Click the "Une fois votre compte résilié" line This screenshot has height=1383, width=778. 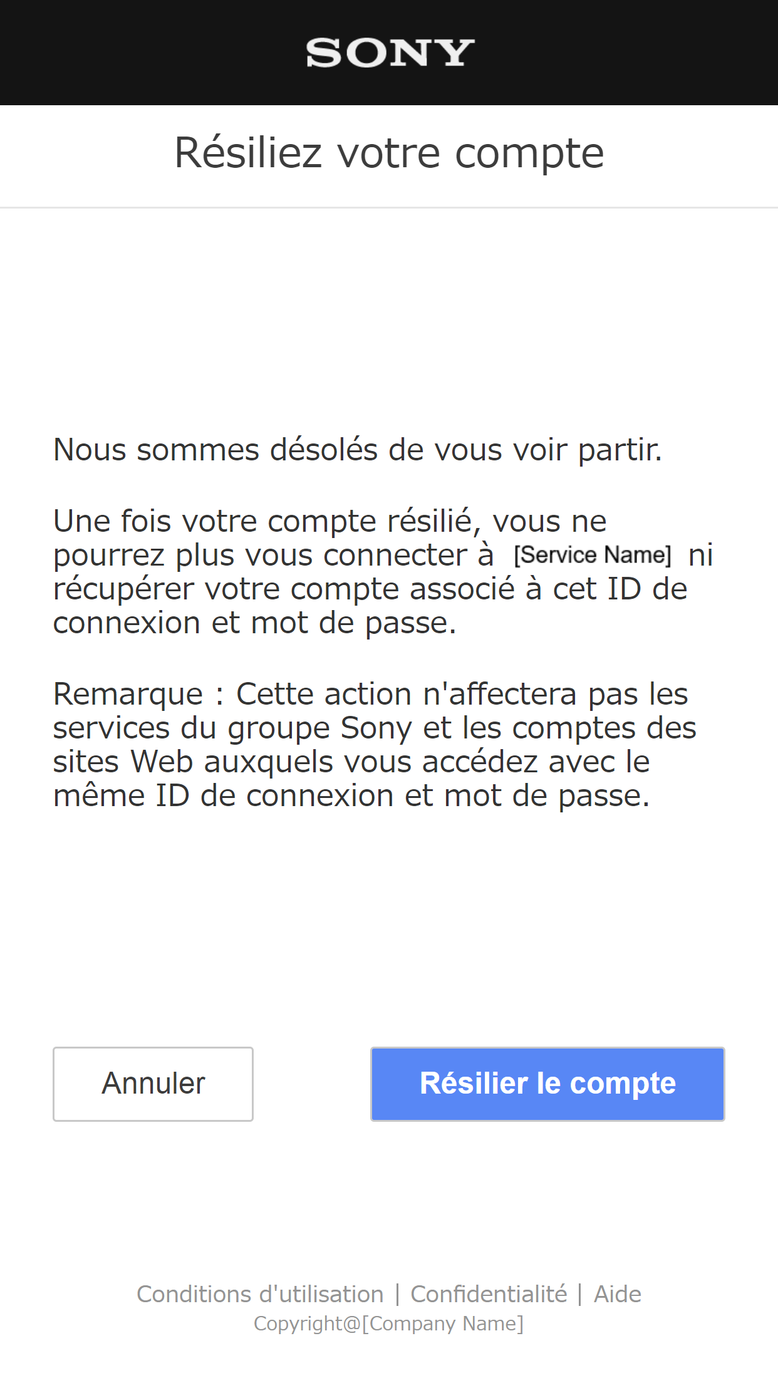pyautogui.click(x=330, y=521)
